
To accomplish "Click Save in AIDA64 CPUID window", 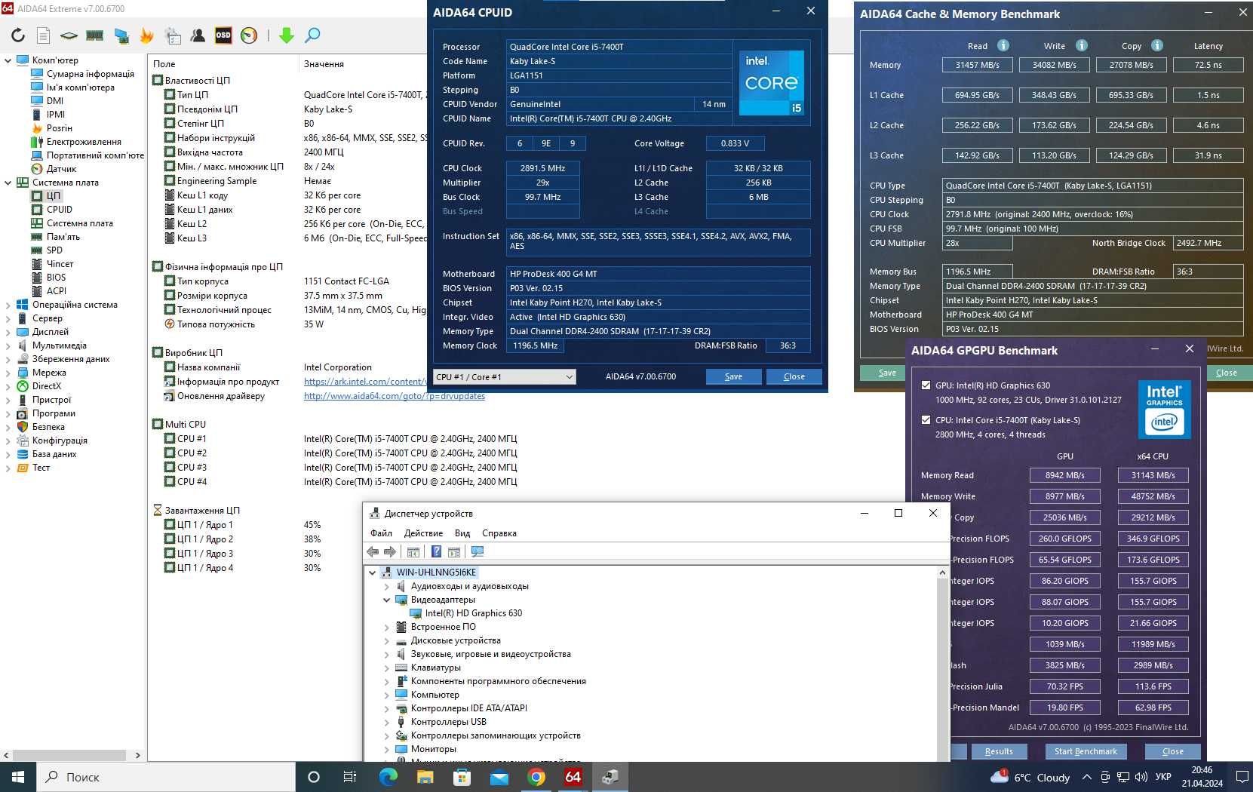I will coord(733,376).
